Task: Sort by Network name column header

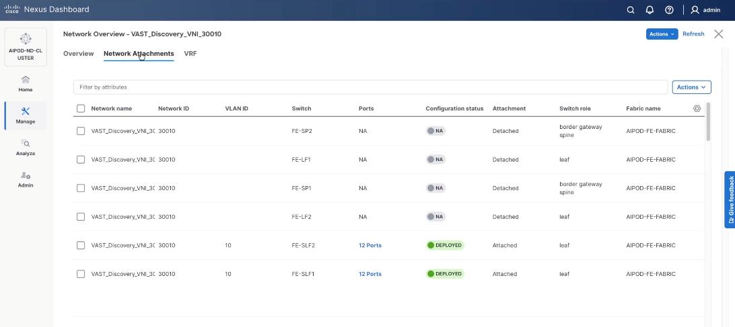Action: pos(112,109)
